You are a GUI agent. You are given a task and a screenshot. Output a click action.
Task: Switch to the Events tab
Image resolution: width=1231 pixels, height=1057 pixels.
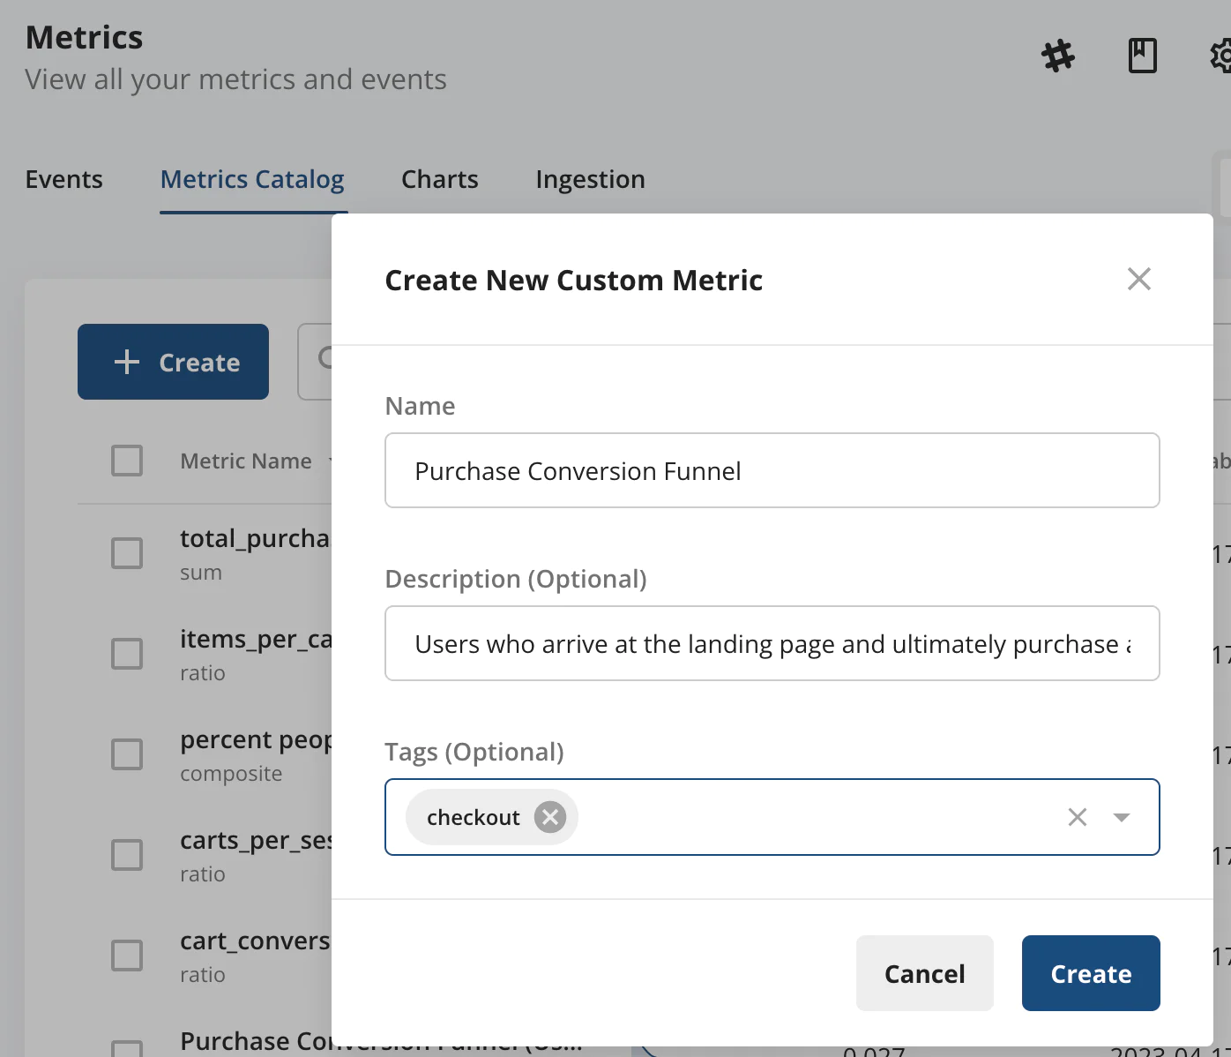coord(63,179)
